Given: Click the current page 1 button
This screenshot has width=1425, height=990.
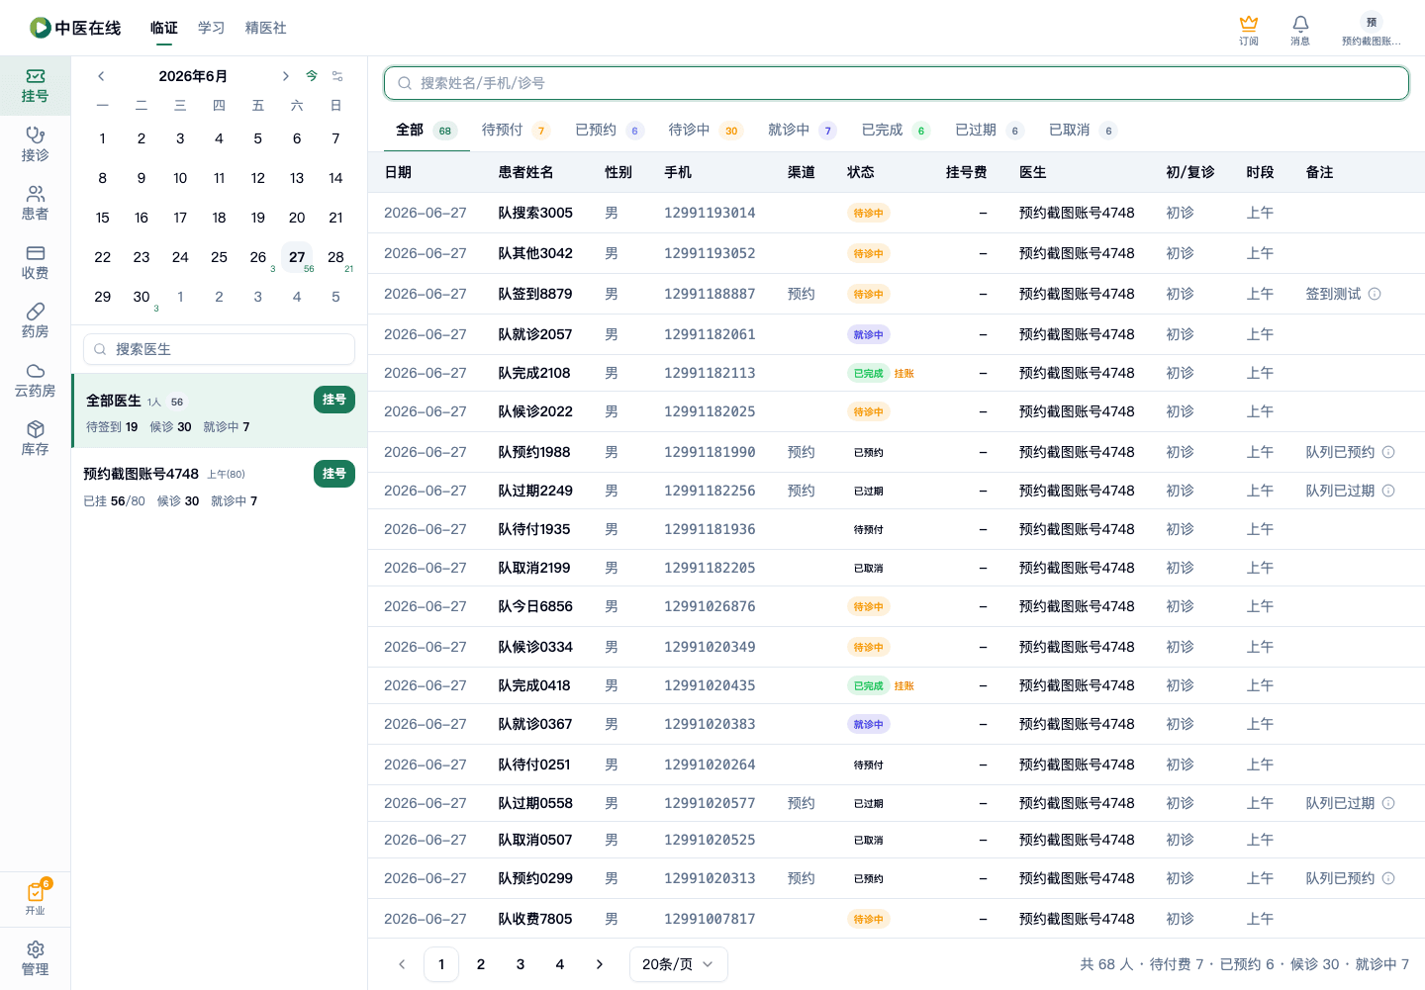Looking at the screenshot, I should pos(441,964).
